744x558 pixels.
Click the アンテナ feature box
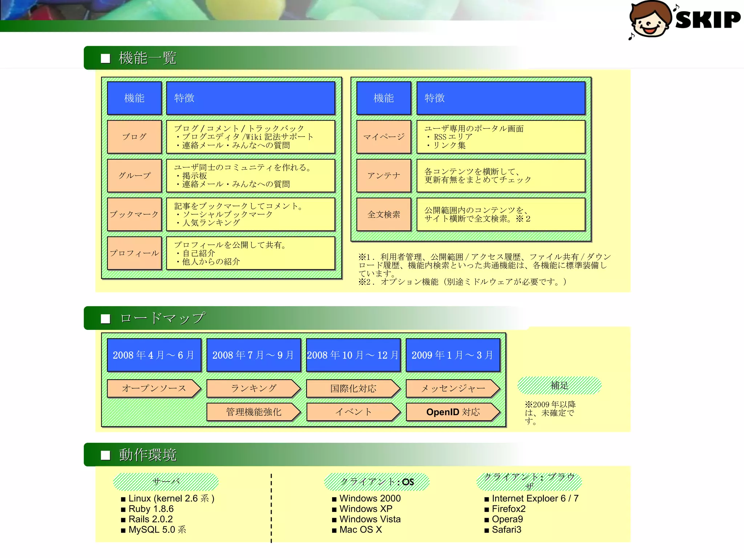tap(384, 175)
